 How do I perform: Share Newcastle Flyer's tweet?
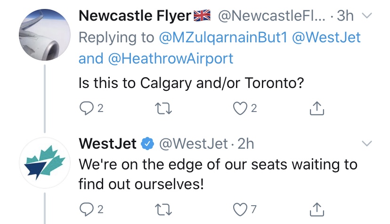click(x=317, y=109)
